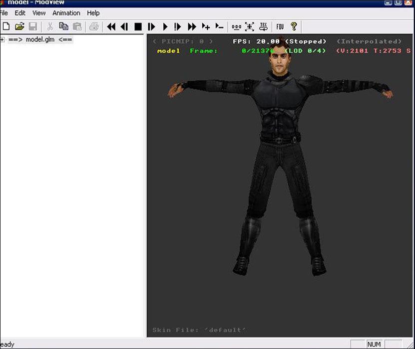The height and width of the screenshot is (349, 415).
Task: Stop the animation playback
Action: (x=138, y=26)
